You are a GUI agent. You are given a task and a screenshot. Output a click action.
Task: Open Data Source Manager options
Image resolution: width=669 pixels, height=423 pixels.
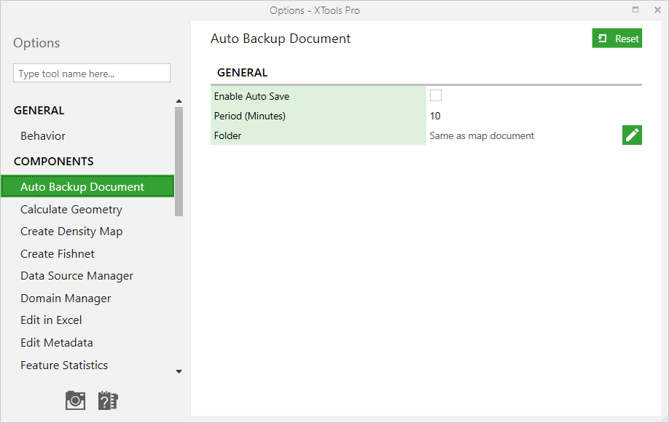(x=77, y=276)
